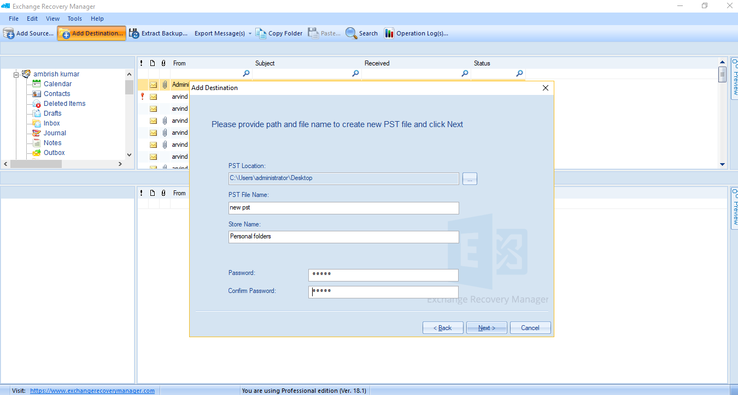Screen dimensions: 738x395
Task: Select the Notes folder
Action: (52, 143)
